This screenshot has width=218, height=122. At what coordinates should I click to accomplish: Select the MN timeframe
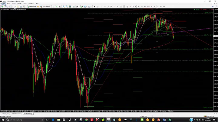(x=164, y=7)
